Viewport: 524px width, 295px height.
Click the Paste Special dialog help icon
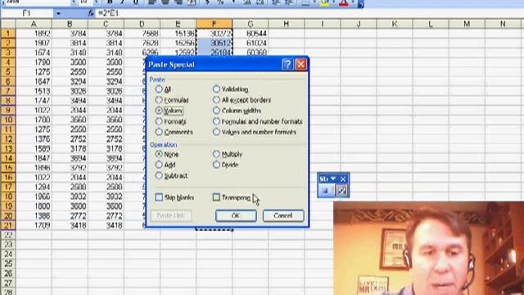(x=287, y=64)
